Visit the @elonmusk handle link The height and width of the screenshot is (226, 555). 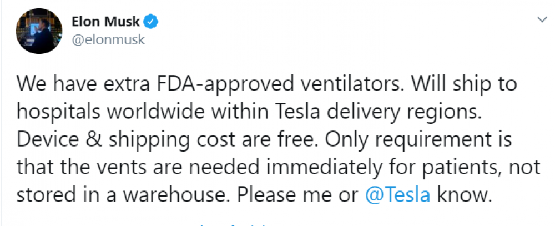pos(108,39)
